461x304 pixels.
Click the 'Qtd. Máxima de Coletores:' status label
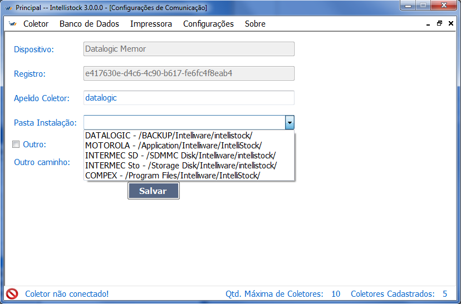[x=274, y=294]
